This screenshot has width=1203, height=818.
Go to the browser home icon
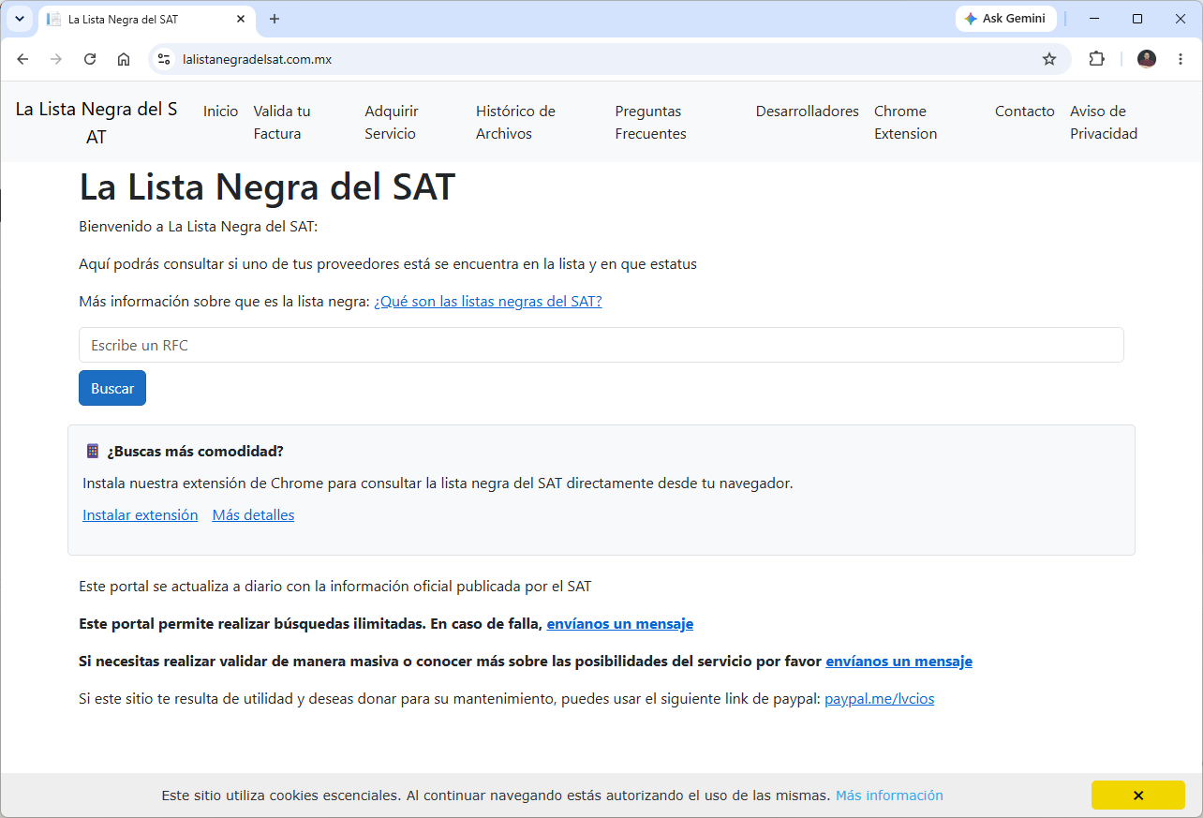coord(124,59)
